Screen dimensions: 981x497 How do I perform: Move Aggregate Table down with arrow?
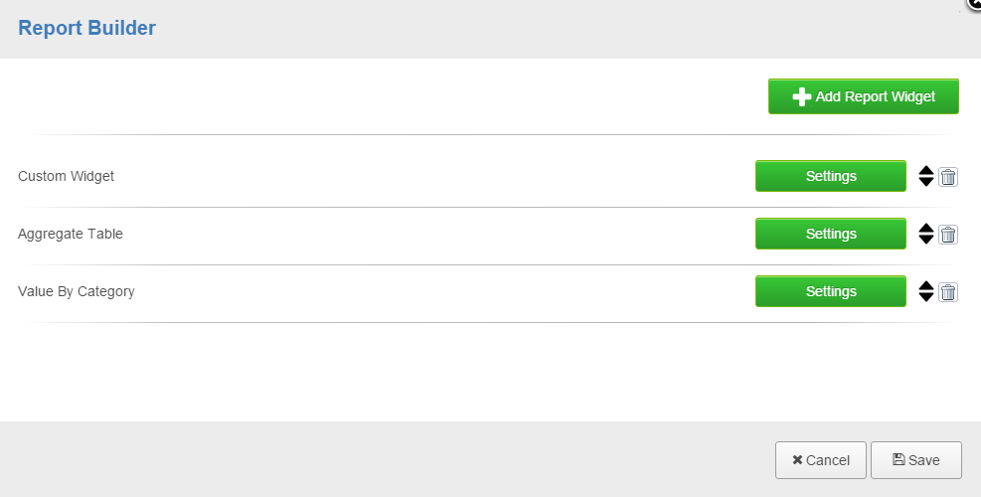point(926,240)
